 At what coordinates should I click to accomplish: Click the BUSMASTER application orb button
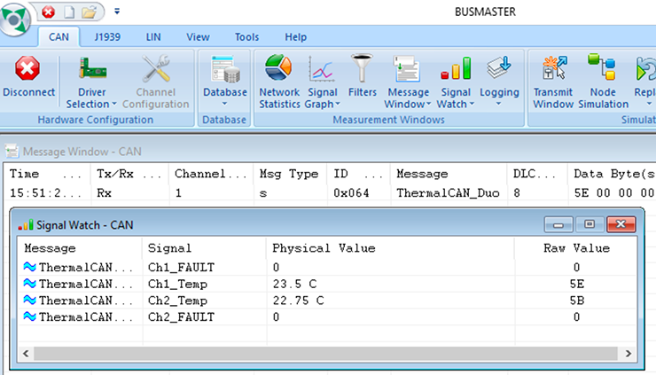tap(15, 19)
